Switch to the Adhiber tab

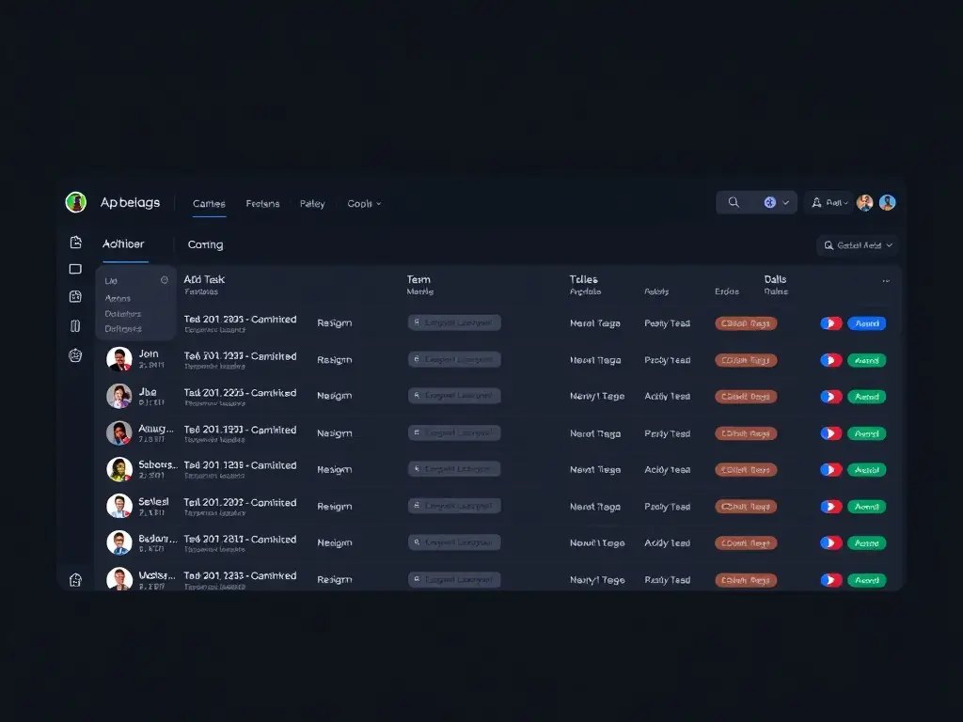(123, 244)
